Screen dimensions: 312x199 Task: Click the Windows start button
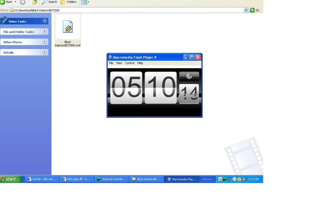coord(11,179)
